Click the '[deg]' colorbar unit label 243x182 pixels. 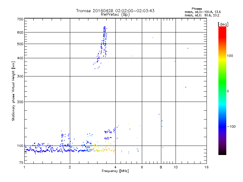pyautogui.click(x=223, y=24)
